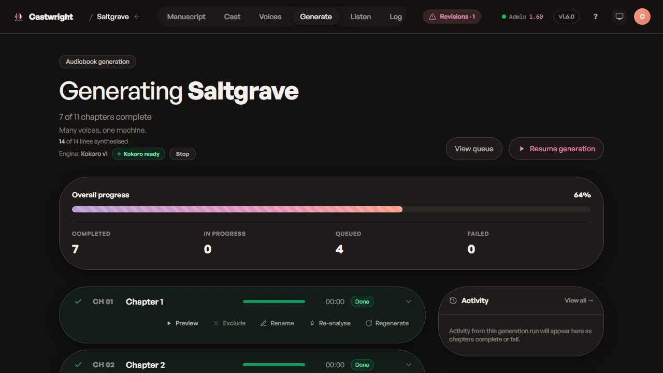Click the overall progress bar
The height and width of the screenshot is (373, 663).
[x=331, y=209]
